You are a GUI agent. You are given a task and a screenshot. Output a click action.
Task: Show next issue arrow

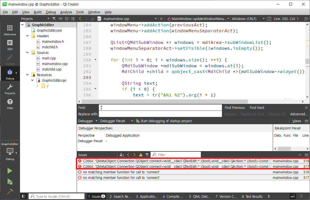pyautogui.click(x=134, y=155)
